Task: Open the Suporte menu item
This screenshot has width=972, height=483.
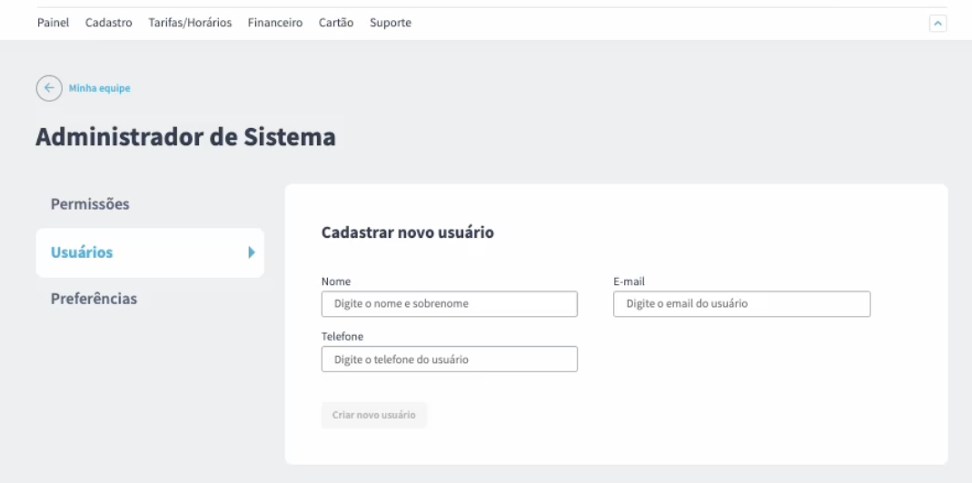Action: coord(391,23)
